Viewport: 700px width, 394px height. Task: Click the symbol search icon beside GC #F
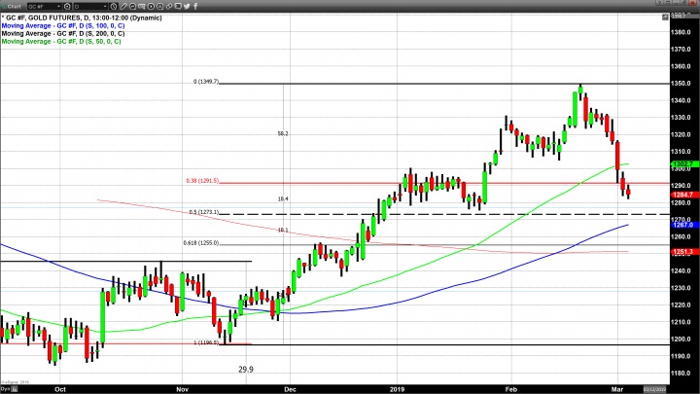(x=67, y=6)
